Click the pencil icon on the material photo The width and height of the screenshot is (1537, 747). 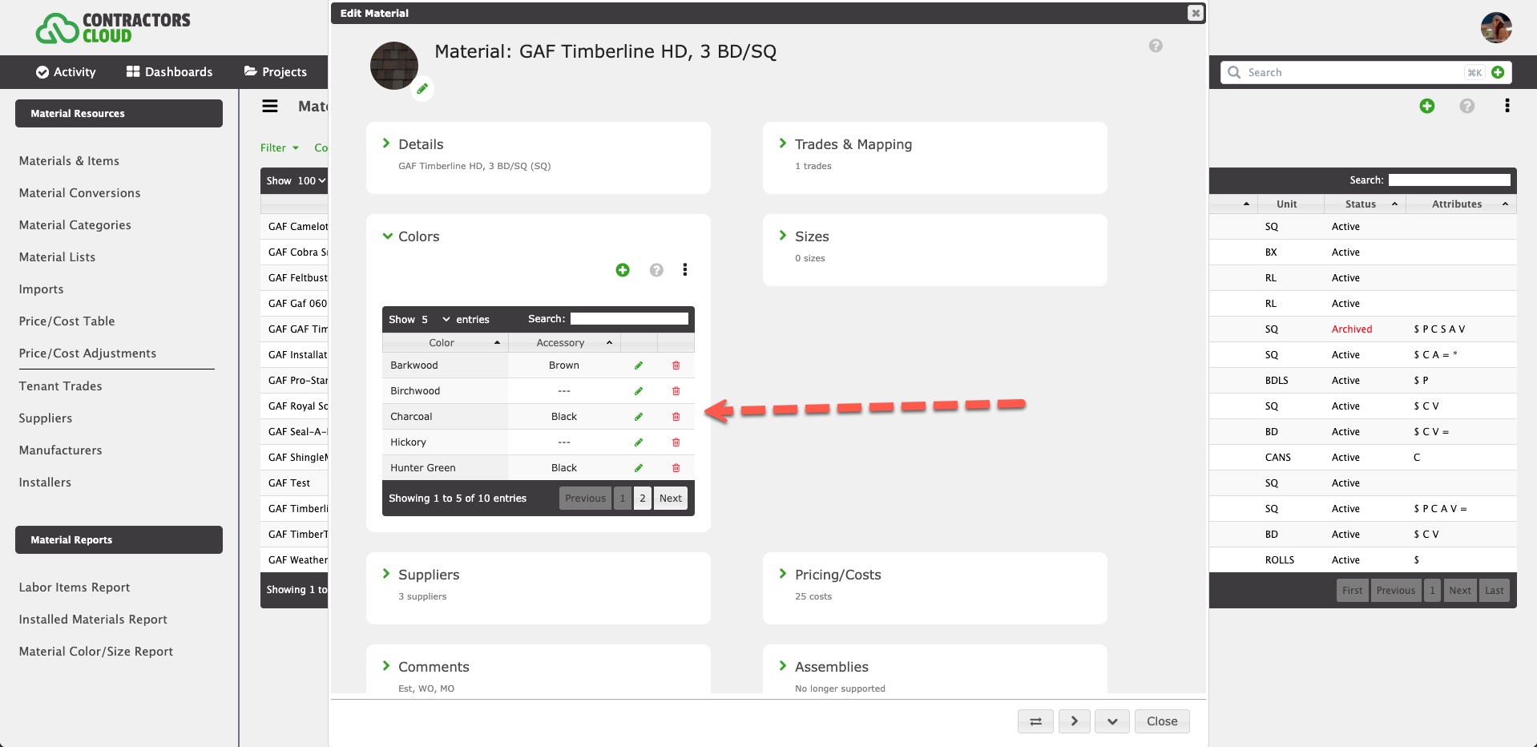(422, 89)
